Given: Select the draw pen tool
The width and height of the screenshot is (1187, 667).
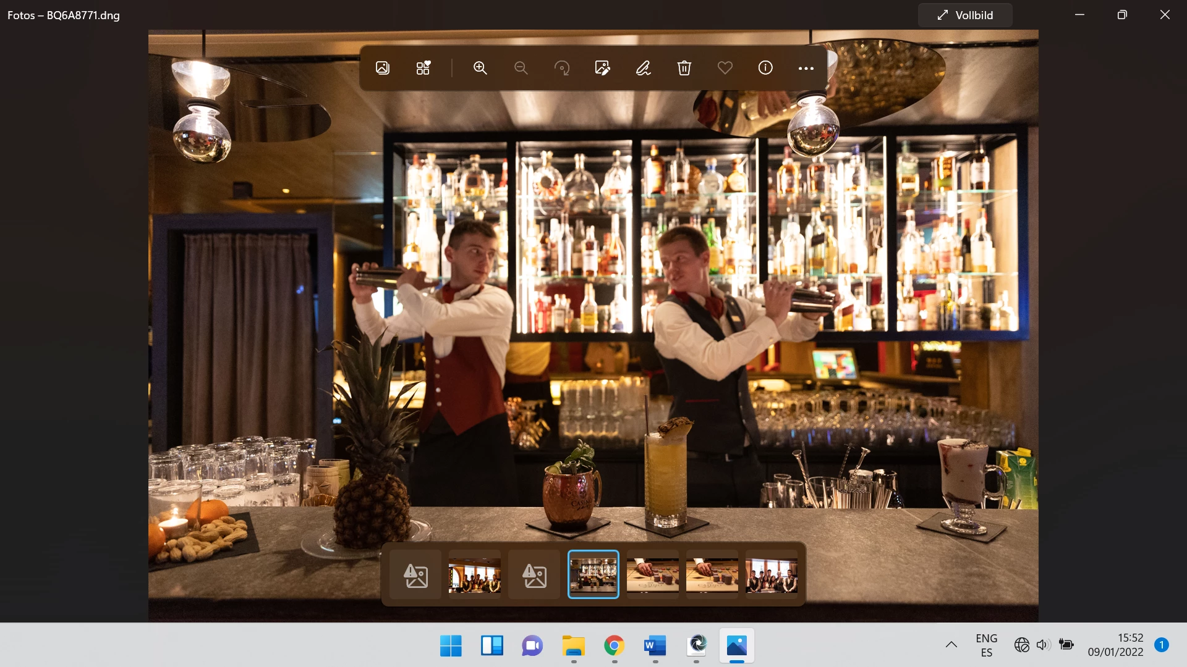Looking at the screenshot, I should point(643,68).
